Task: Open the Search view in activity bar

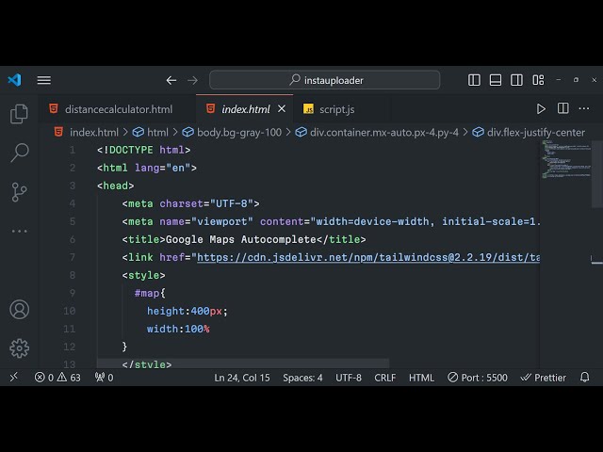Action: [x=19, y=153]
